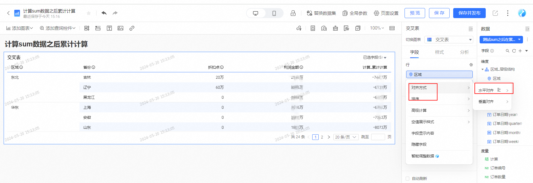Toggle the 自动刷新 checkbox

[x=408, y=179]
